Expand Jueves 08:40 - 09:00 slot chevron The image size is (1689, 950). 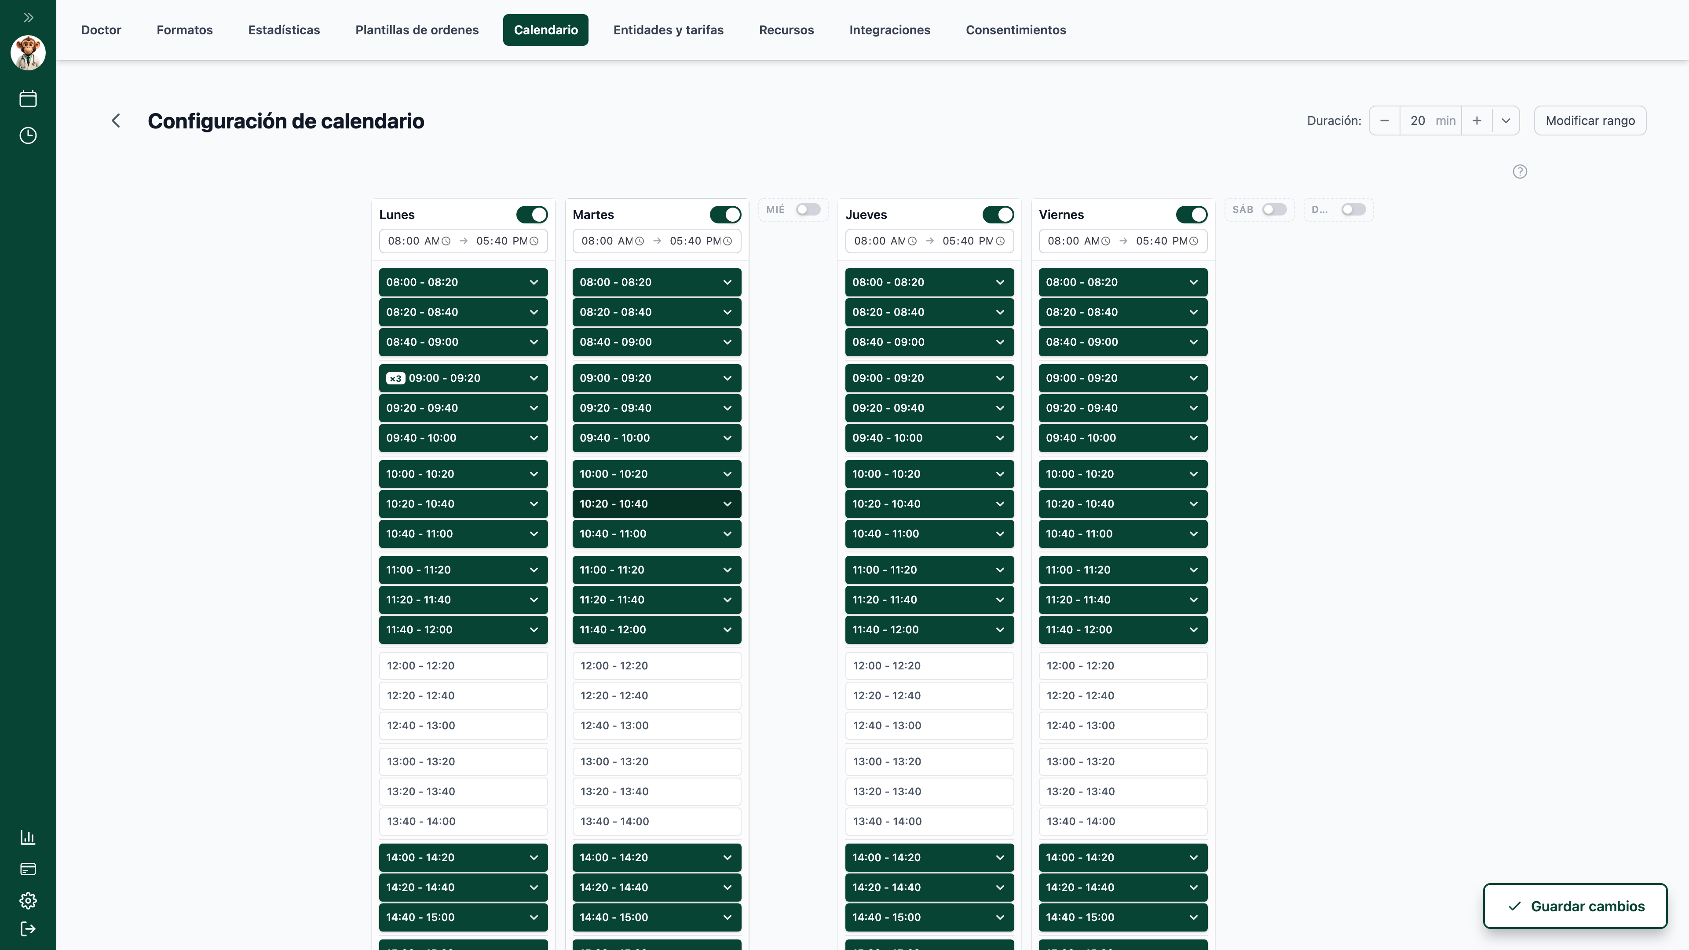click(1000, 342)
